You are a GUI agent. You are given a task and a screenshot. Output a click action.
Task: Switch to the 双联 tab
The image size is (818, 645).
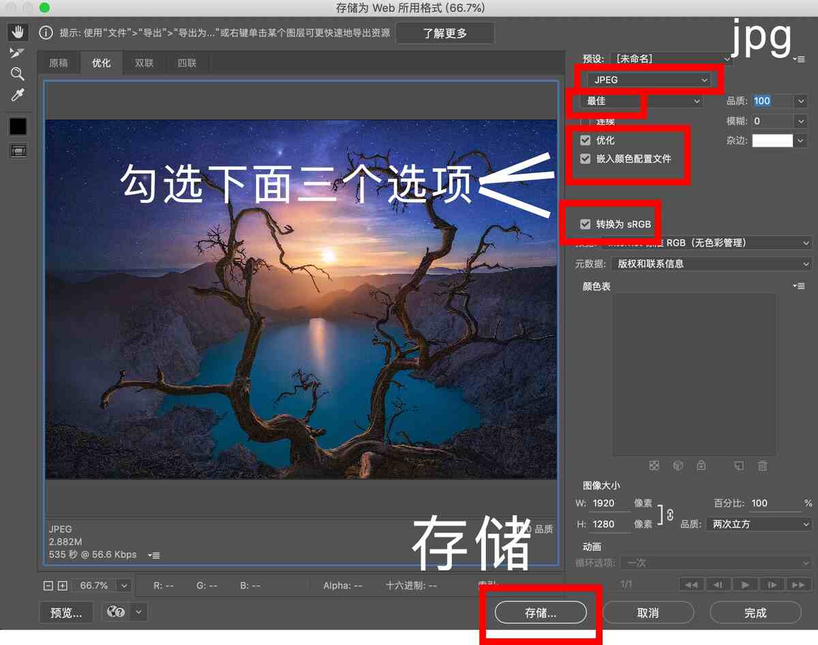[x=144, y=63]
